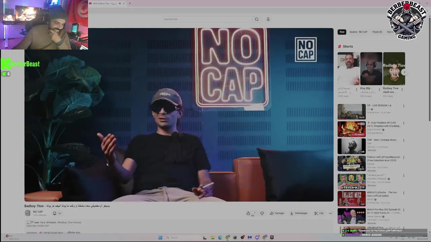Open the Windows Start button
Viewport: 431px width, 242px height.
pos(160,238)
